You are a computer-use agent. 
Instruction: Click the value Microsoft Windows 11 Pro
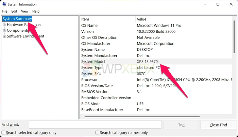[159, 26]
